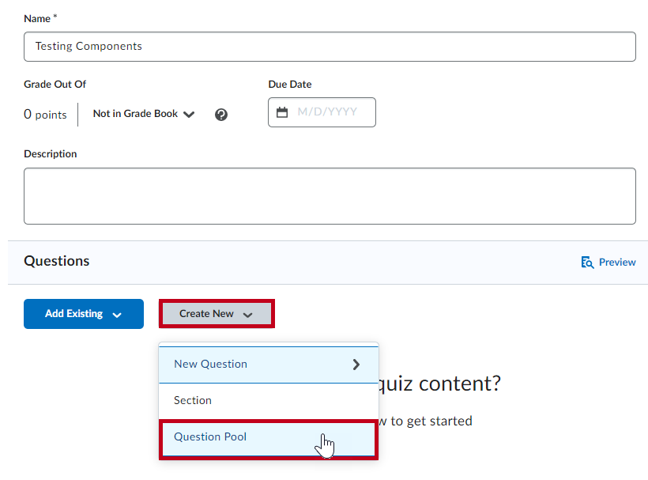Select the Section menu entry
Image resolution: width=648 pixels, height=480 pixels.
pos(193,401)
